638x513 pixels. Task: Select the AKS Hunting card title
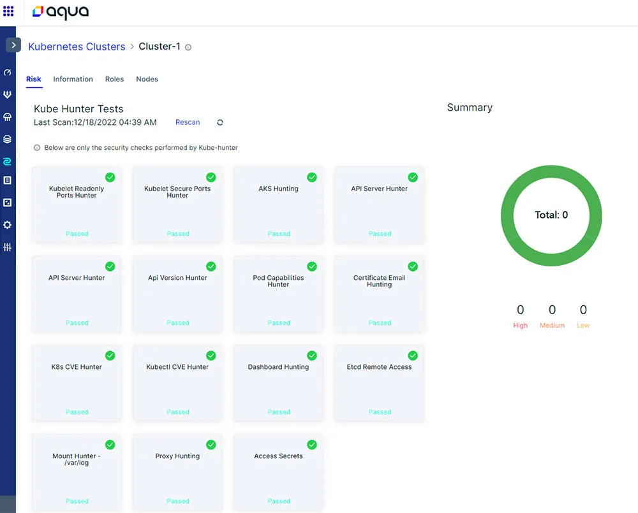click(278, 189)
